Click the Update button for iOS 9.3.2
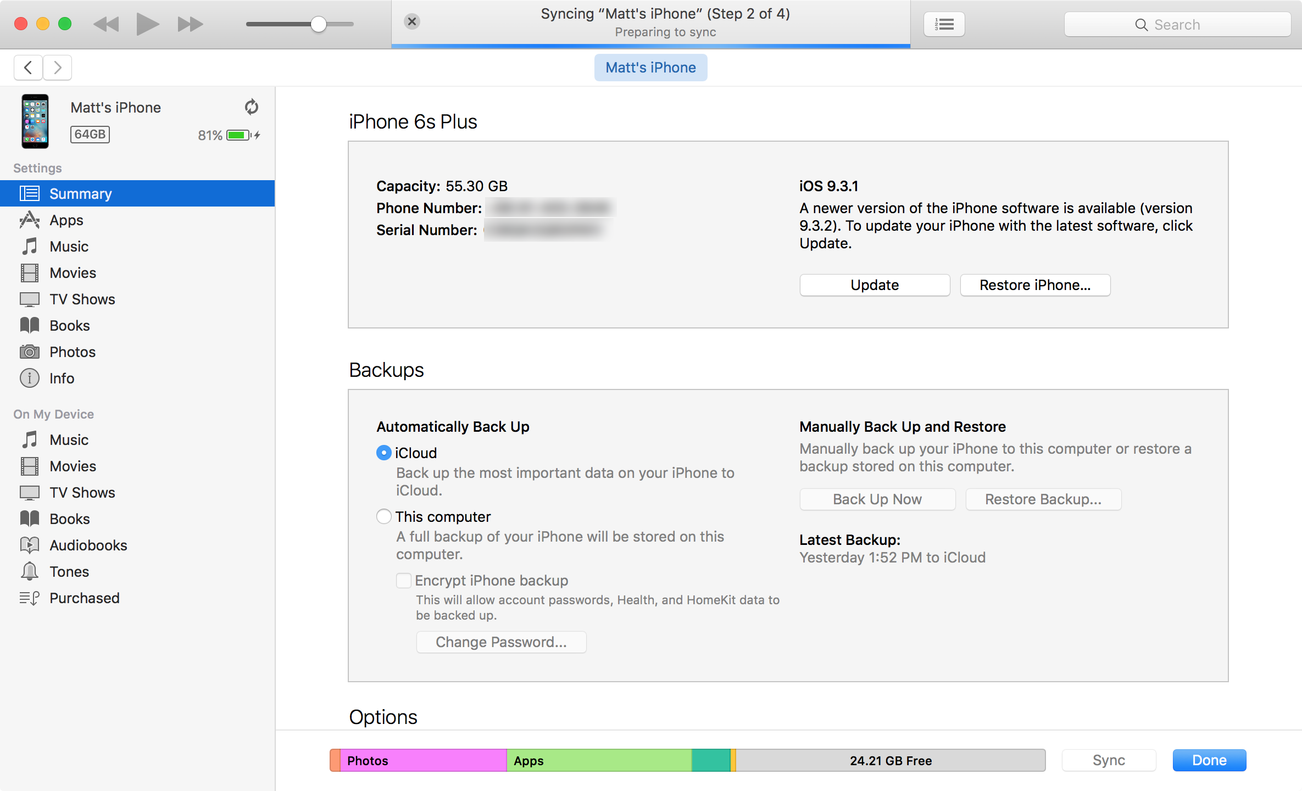This screenshot has width=1302, height=791. coord(874,285)
